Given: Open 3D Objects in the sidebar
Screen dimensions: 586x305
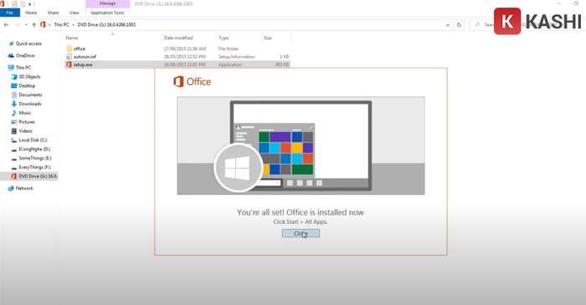Looking at the screenshot, I should coord(29,76).
